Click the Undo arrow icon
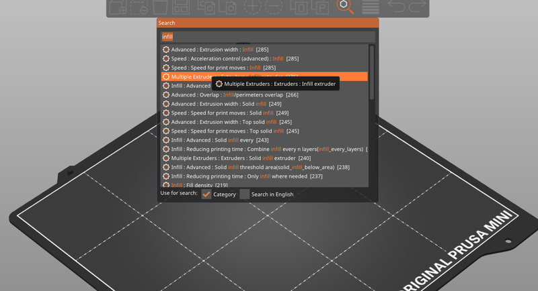Image resolution: width=538 pixels, height=291 pixels. tap(396, 8)
